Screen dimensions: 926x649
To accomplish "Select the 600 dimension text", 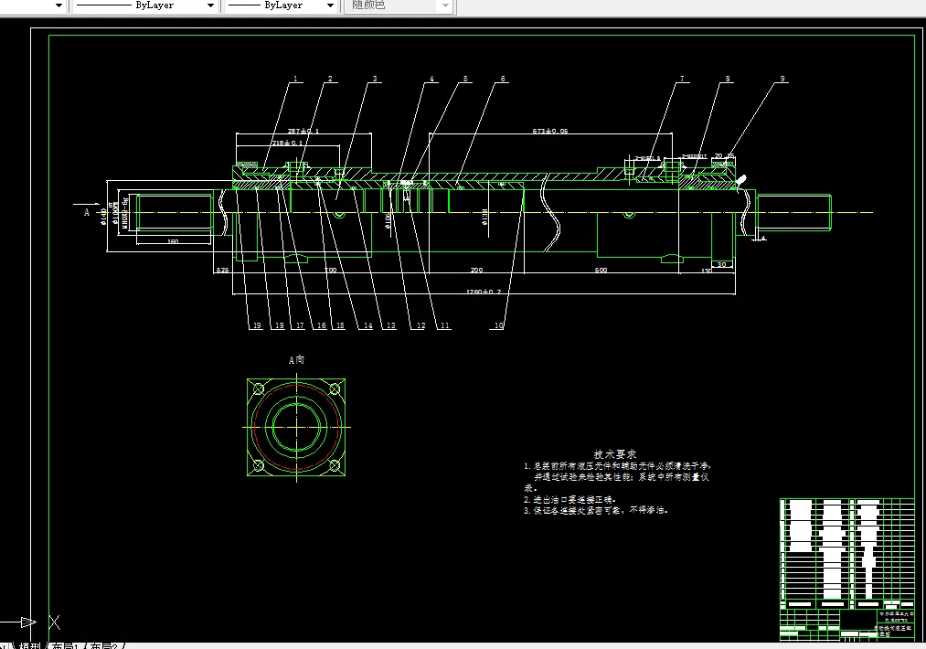I will tap(601, 270).
